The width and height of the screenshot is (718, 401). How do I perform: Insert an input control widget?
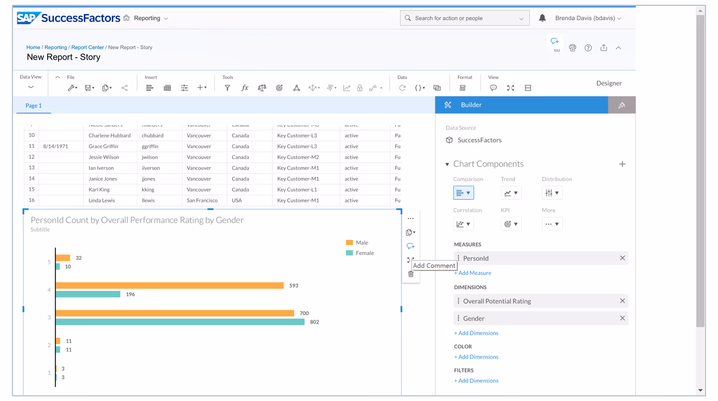click(184, 88)
